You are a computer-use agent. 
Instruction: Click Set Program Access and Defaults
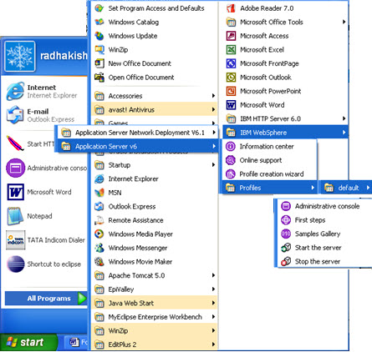click(x=155, y=8)
